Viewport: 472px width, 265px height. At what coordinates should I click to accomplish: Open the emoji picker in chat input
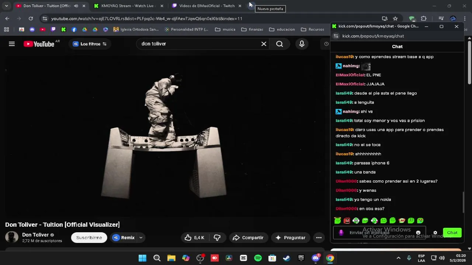pos(418,233)
